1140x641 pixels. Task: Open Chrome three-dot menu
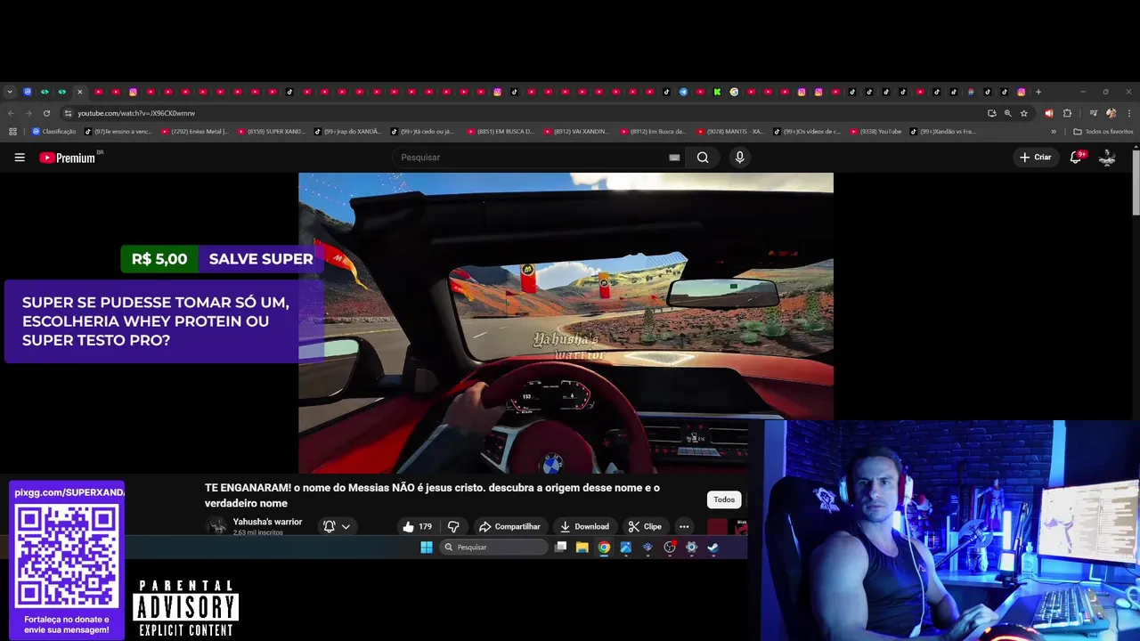1128,113
